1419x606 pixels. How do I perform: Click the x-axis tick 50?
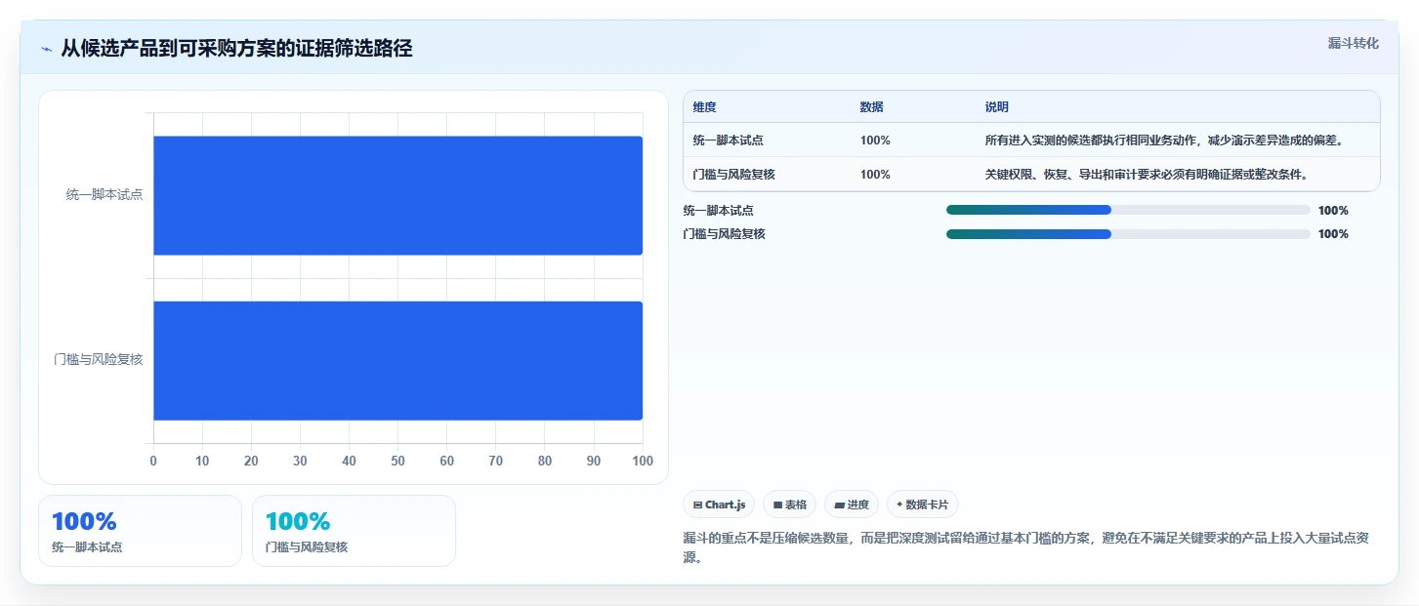397,461
